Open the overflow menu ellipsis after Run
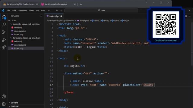The width and height of the screenshot is (193, 108). click(49, 10)
